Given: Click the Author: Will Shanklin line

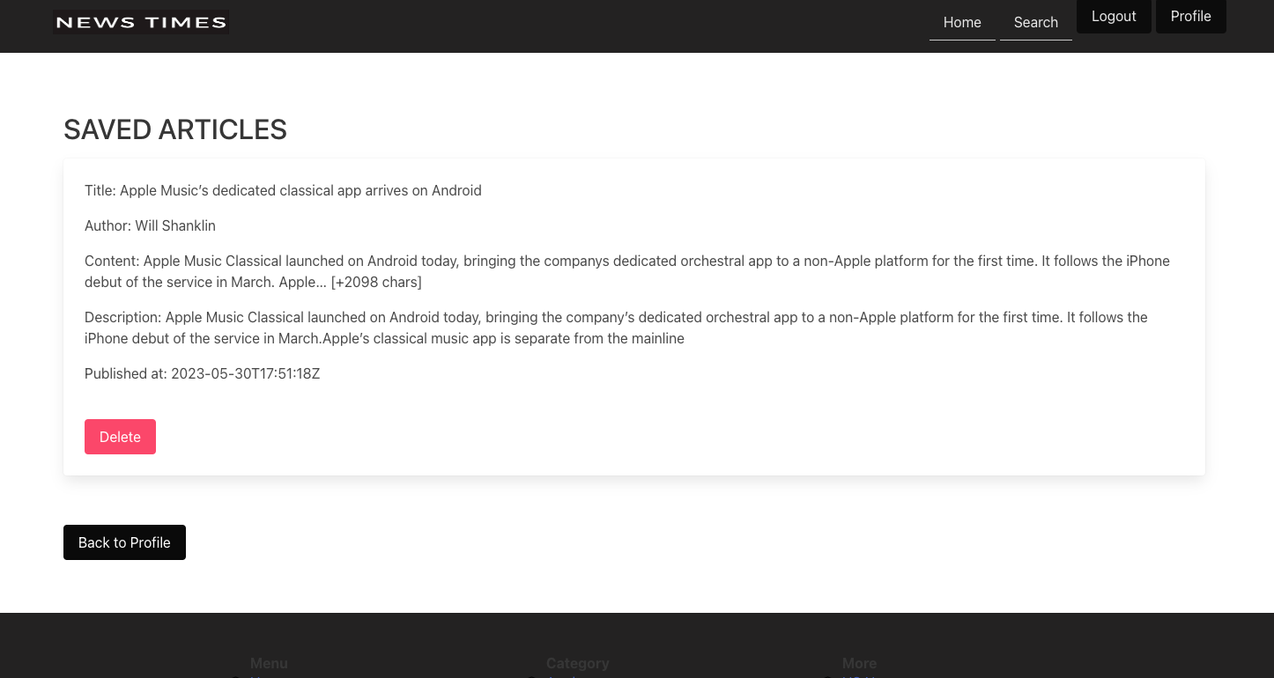Looking at the screenshot, I should (150, 225).
